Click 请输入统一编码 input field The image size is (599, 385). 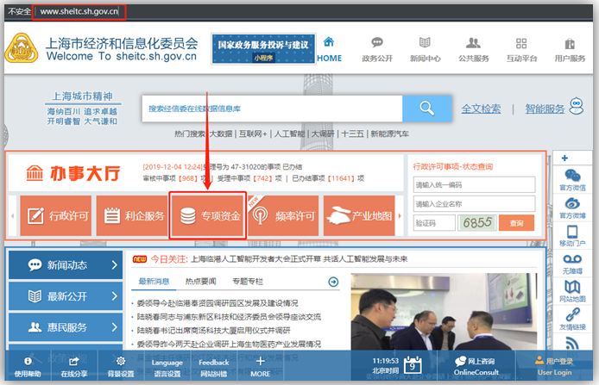pyautogui.click(x=474, y=185)
